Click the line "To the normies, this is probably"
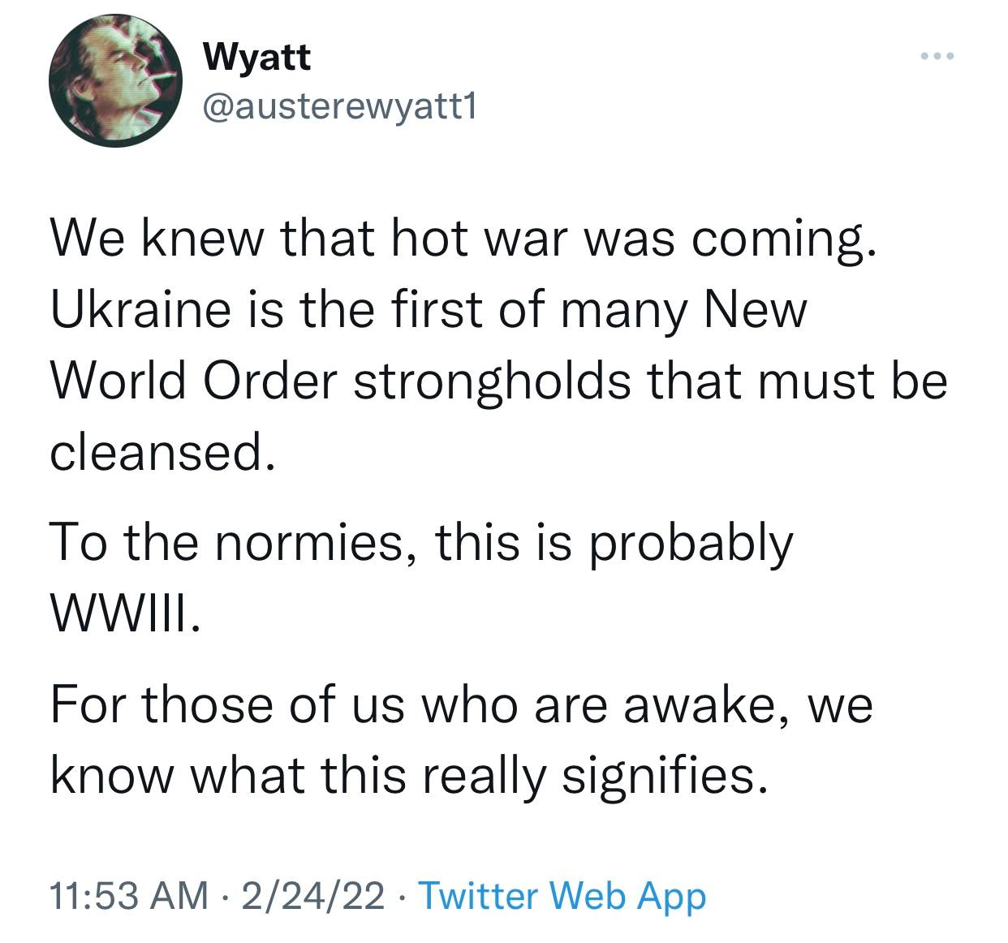The image size is (1008, 943). (420, 542)
